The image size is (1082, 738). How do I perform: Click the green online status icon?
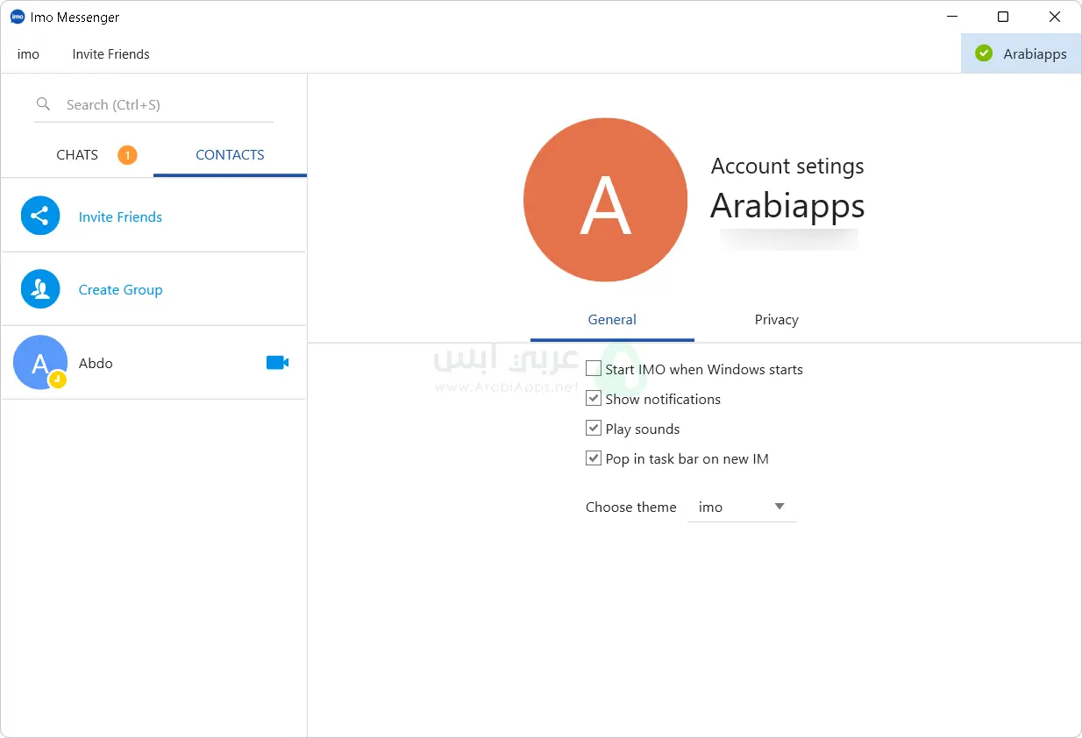[x=984, y=53]
